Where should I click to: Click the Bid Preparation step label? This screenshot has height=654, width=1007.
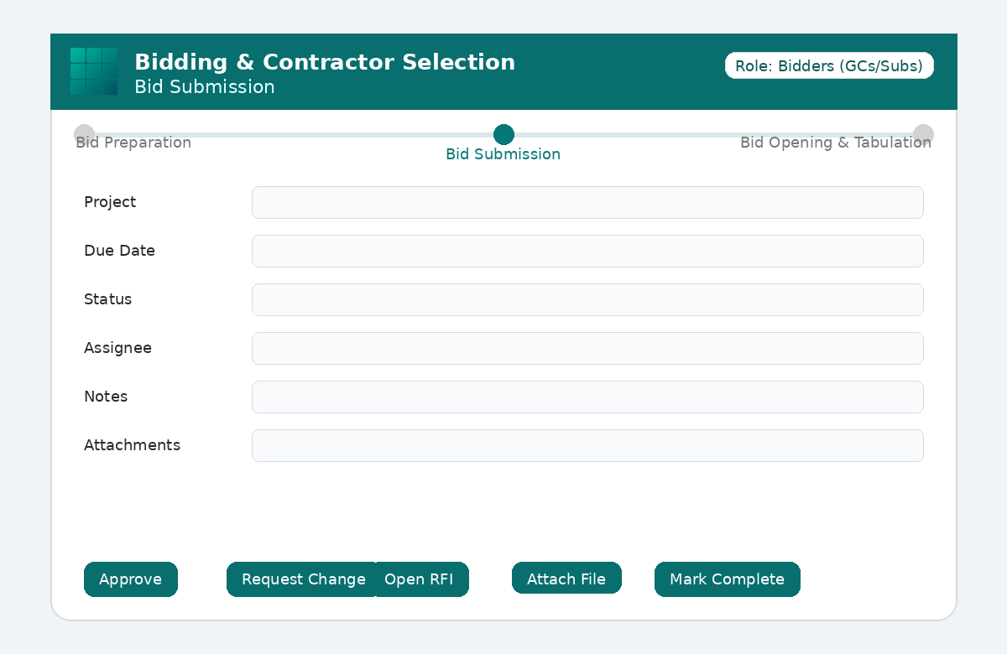pos(133,143)
